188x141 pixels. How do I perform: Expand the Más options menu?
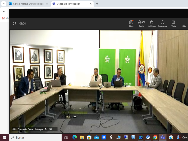[x=184, y=23]
